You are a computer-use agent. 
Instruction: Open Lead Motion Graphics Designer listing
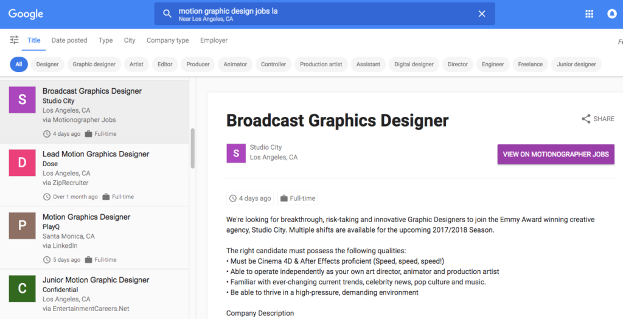pyautogui.click(x=94, y=175)
